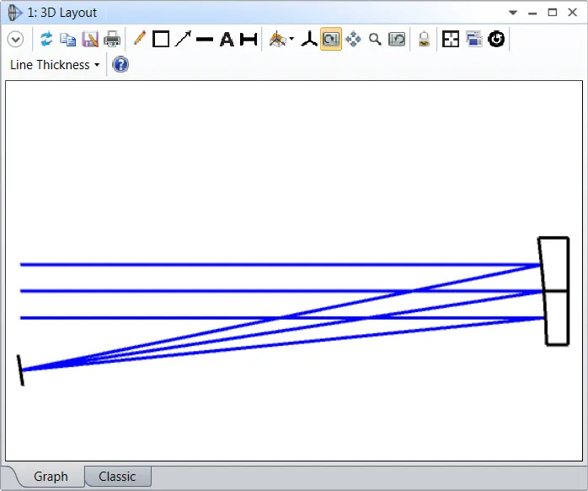The height and width of the screenshot is (491, 588).
Task: Enable the pan move tool
Action: pos(353,39)
